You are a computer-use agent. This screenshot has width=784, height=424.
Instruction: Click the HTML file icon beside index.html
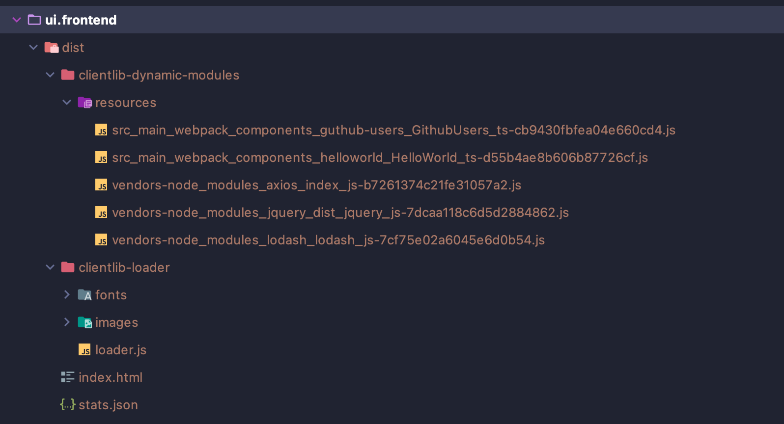[68, 377]
